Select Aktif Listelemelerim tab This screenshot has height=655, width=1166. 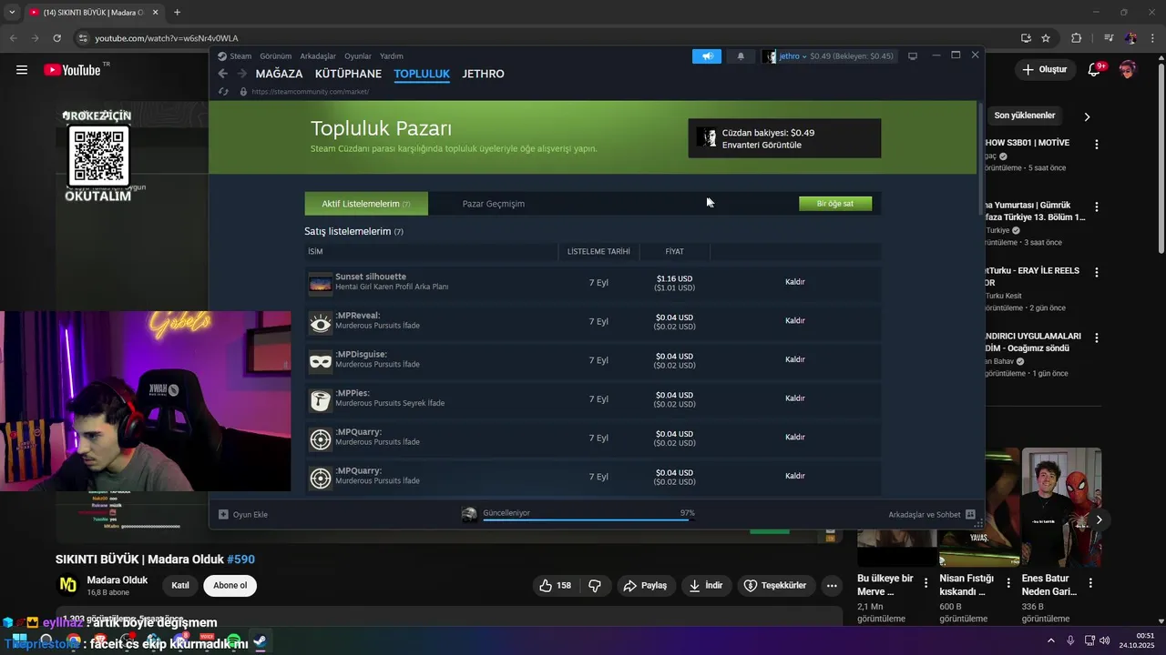(366, 204)
